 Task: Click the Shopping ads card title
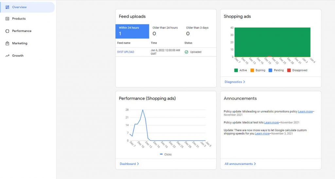tap(237, 16)
